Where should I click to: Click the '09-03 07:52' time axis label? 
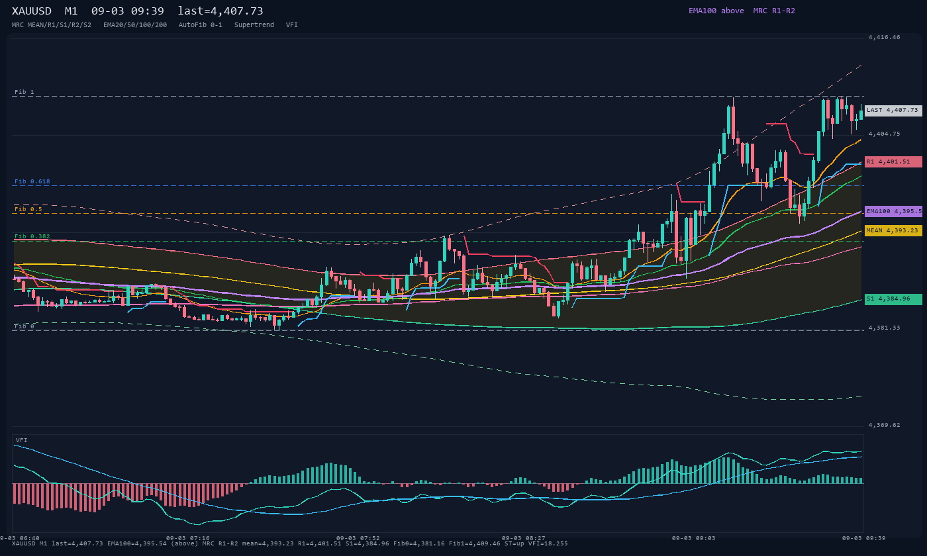click(x=358, y=538)
